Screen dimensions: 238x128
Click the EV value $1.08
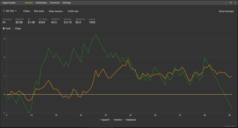coord(31,22)
